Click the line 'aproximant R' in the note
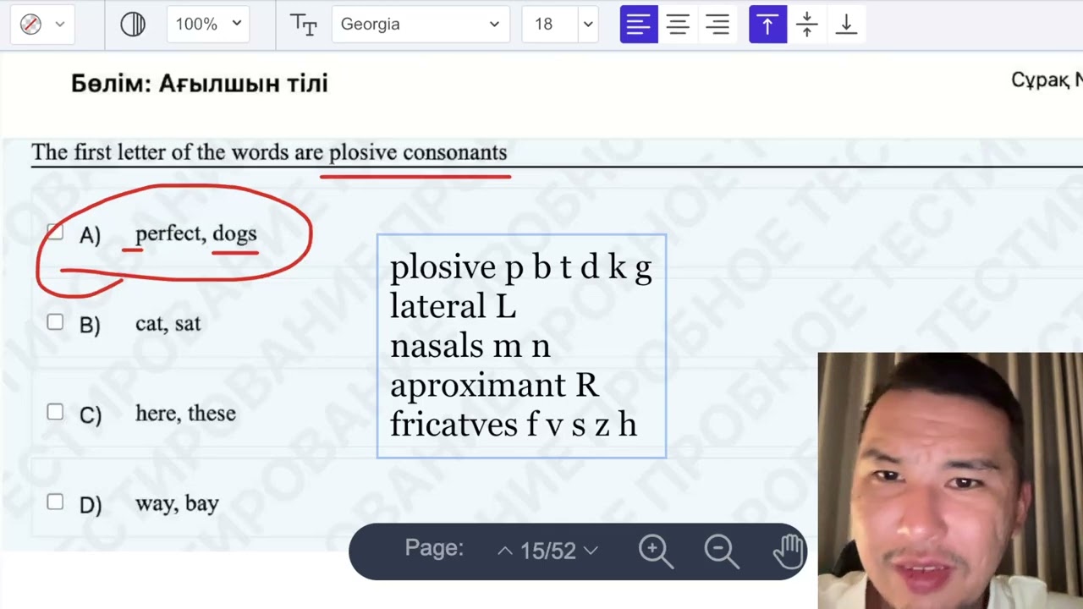Viewport: 1083px width, 609px height. click(494, 386)
